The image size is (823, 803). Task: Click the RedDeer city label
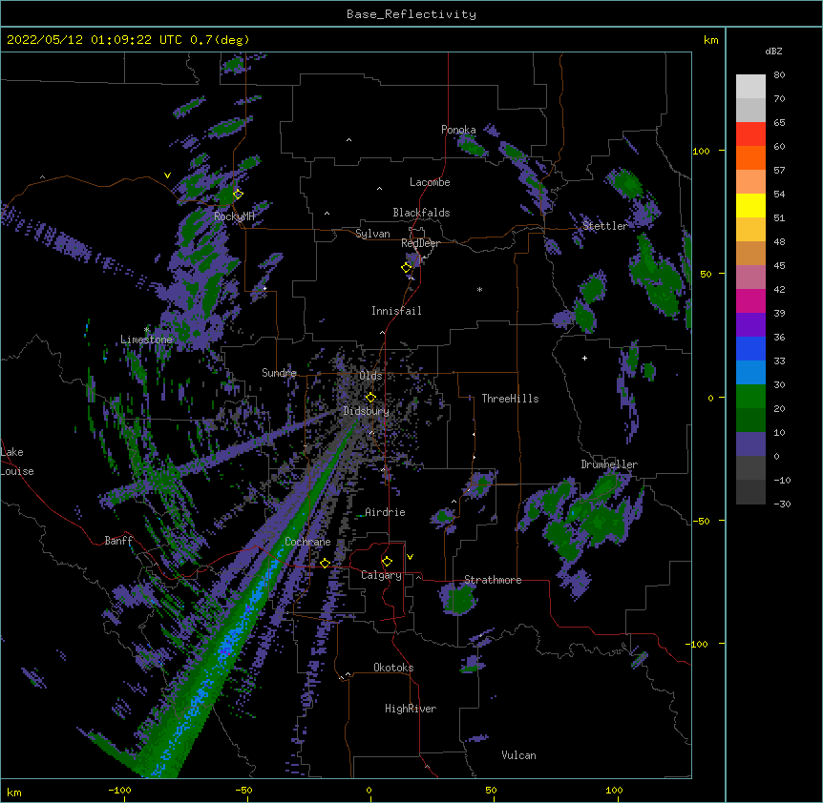pos(420,243)
